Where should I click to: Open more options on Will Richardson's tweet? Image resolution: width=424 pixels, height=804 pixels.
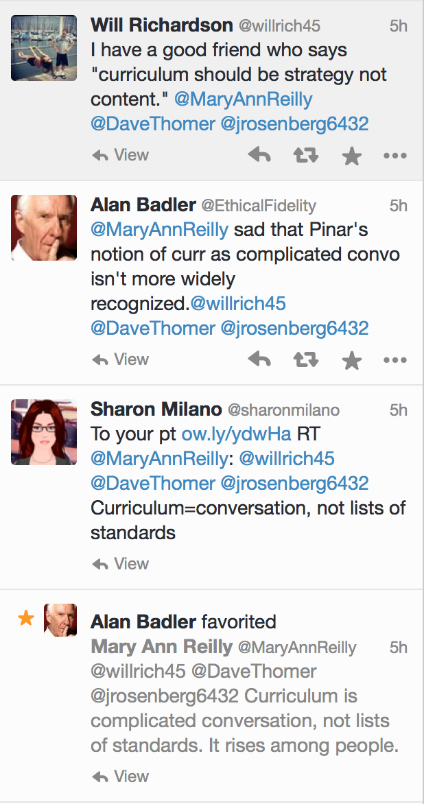[x=395, y=156]
